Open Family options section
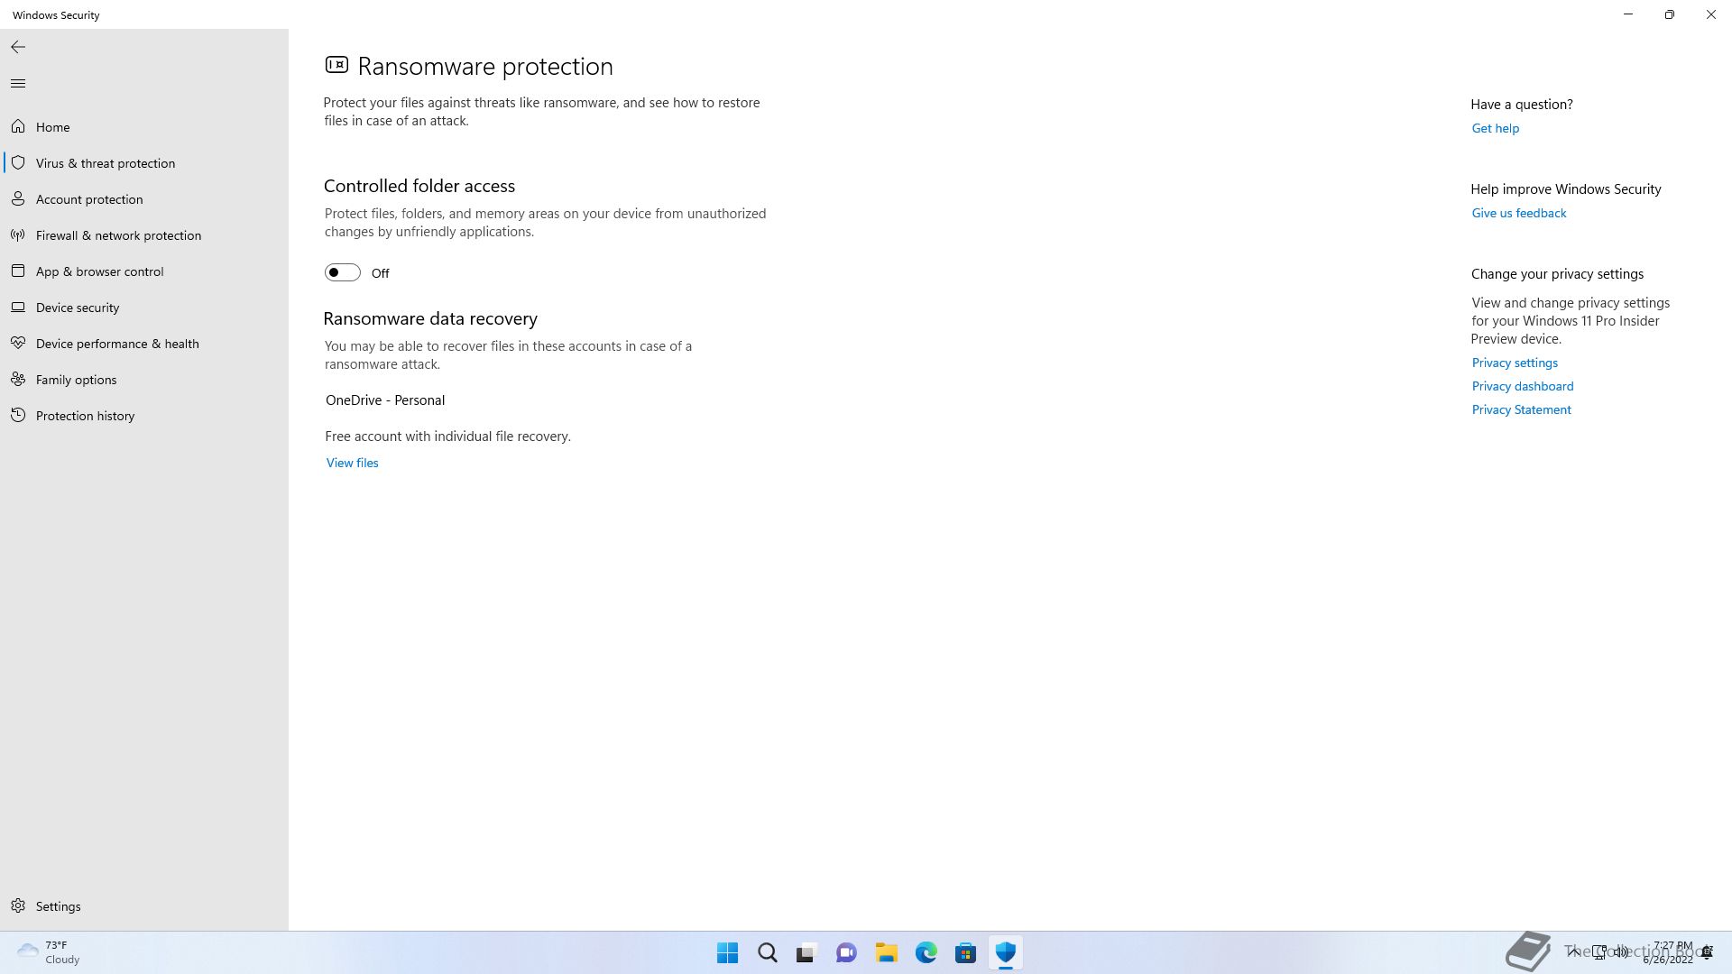The image size is (1732, 974). point(144,380)
